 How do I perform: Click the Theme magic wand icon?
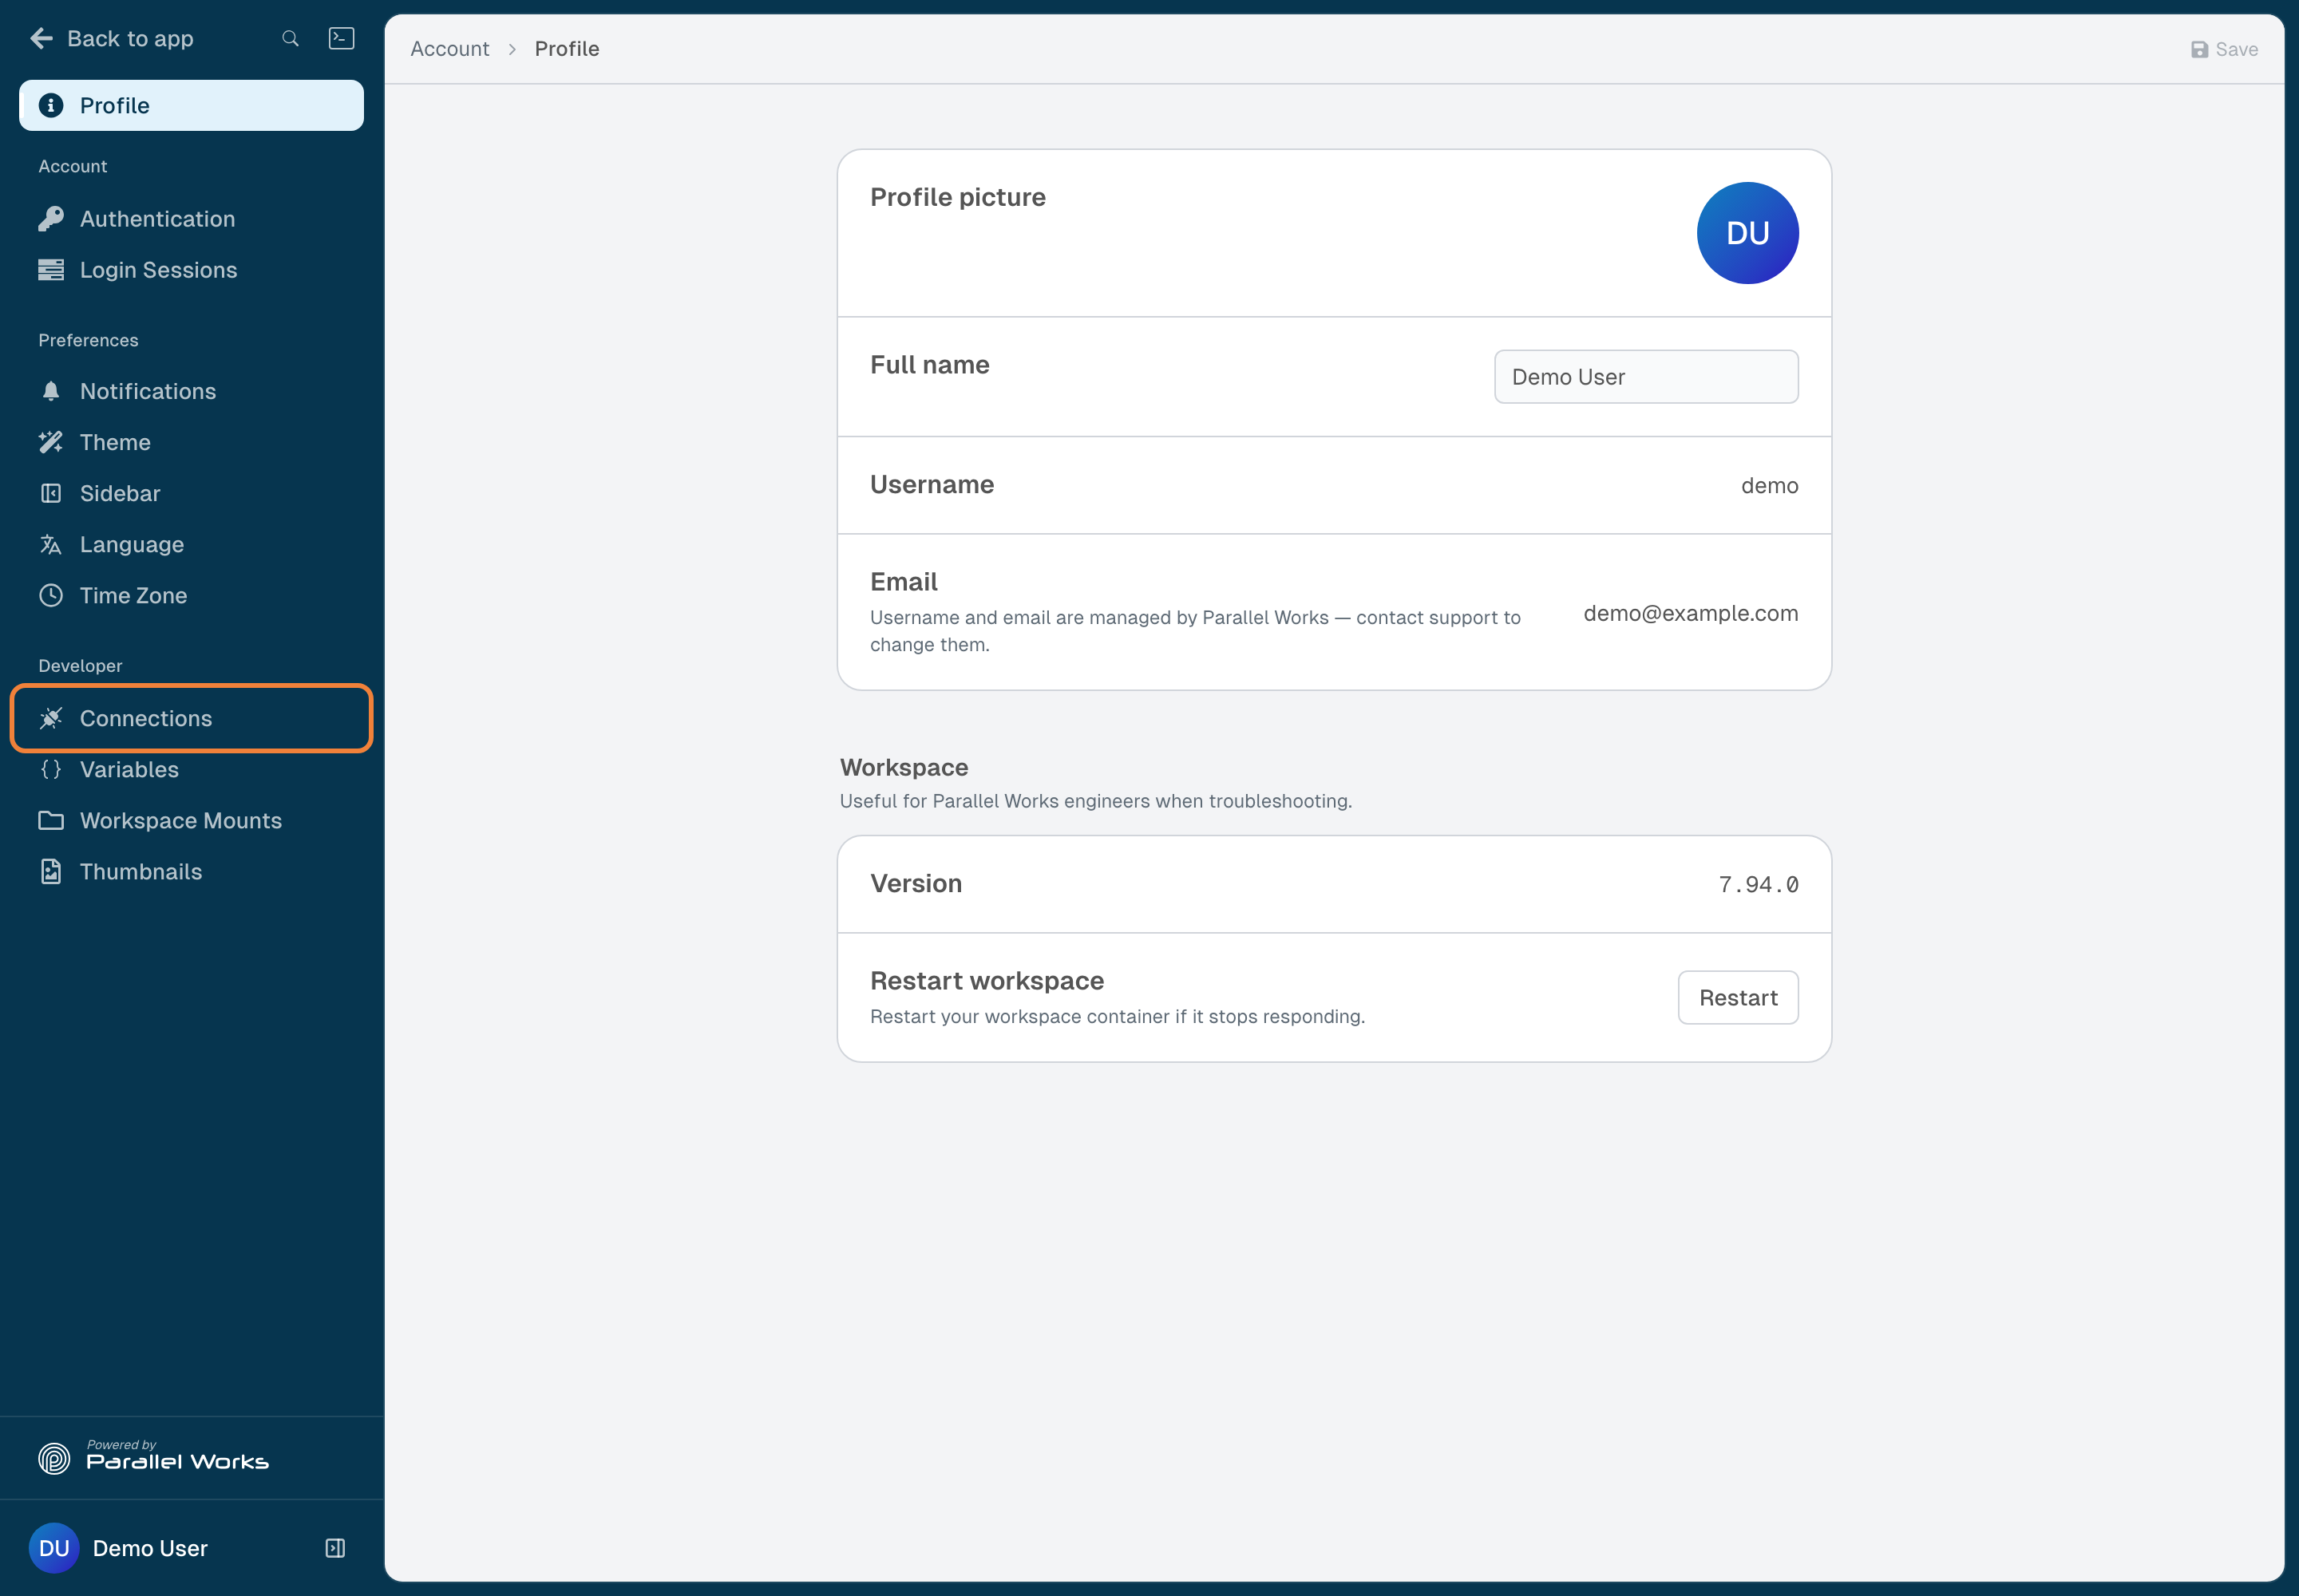(51, 442)
